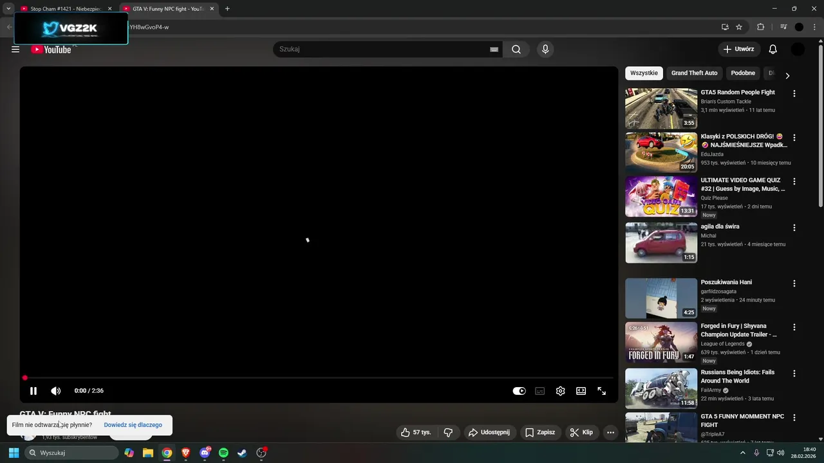Close the GTA V Funny NPC fight tab
Viewport: 824px width, 463px height.
(212, 9)
